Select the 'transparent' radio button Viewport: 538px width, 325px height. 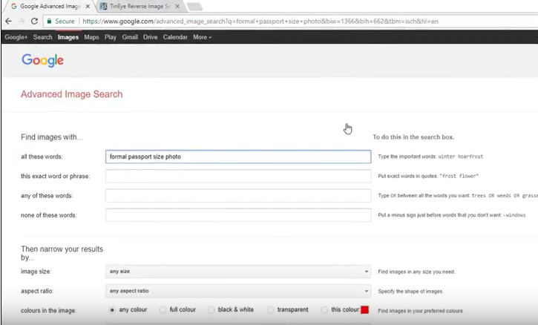tap(271, 310)
